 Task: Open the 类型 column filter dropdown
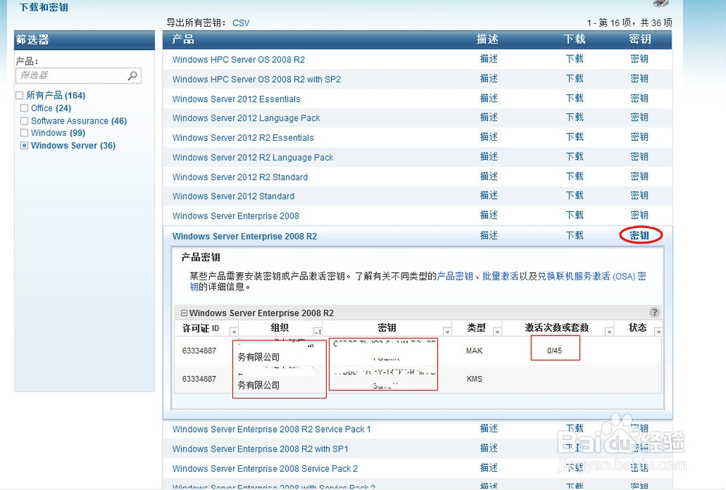498,331
